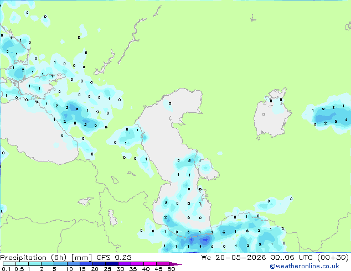
Task: Click the 0.5–1 mm legend color swatch
Action: (x=22, y=264)
